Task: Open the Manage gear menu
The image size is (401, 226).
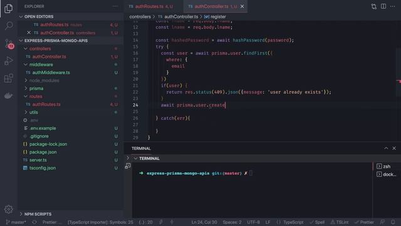Action: coord(8,209)
